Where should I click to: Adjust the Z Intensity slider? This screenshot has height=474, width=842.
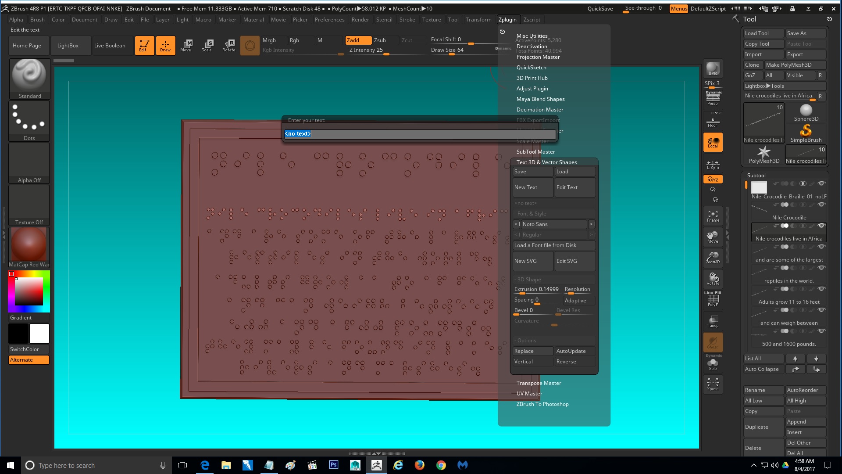click(386, 50)
